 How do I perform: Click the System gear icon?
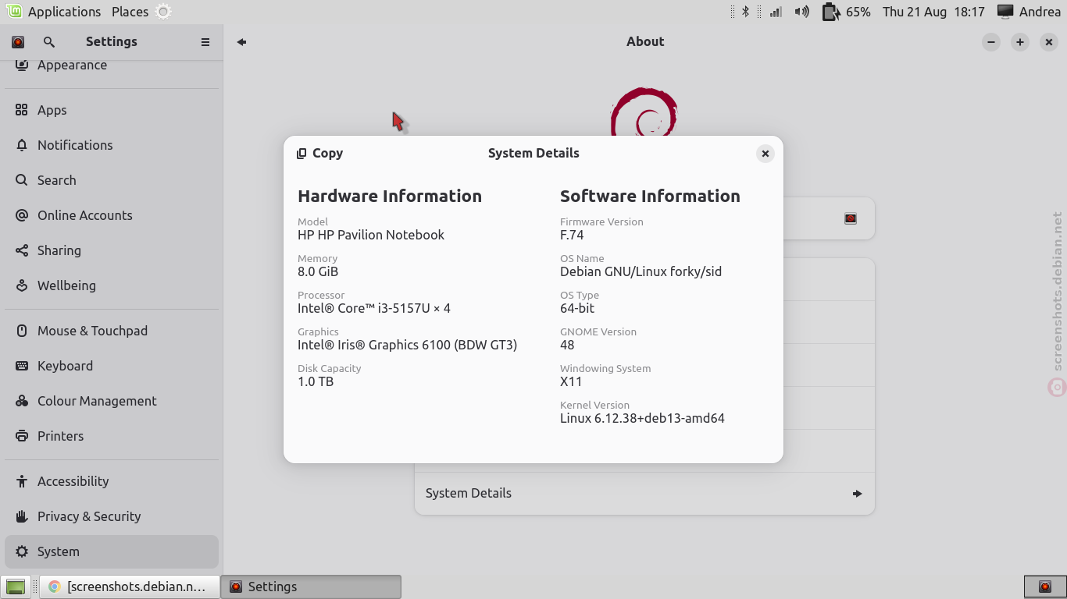coord(22,551)
